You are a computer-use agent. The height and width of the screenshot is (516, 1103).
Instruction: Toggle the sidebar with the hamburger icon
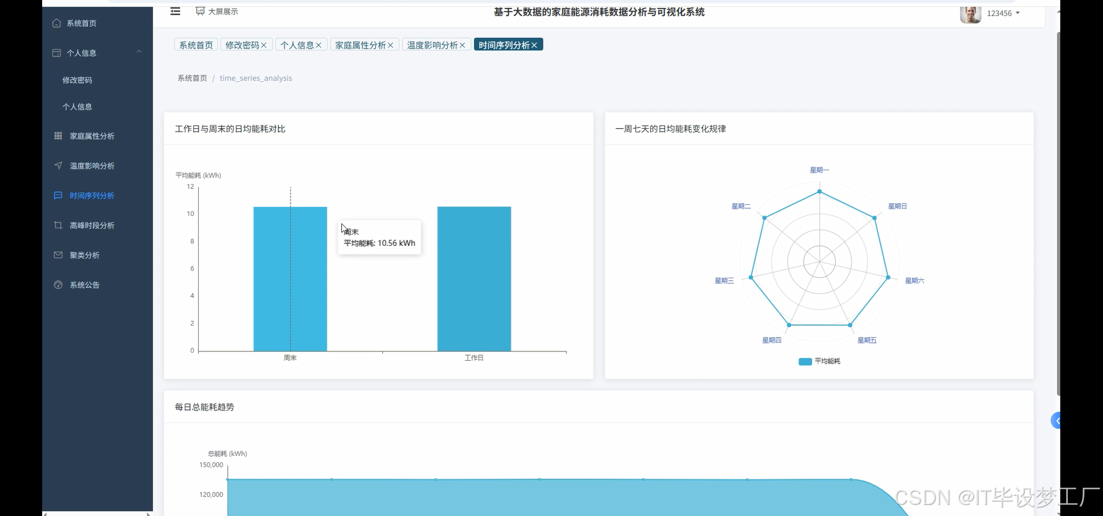click(176, 12)
